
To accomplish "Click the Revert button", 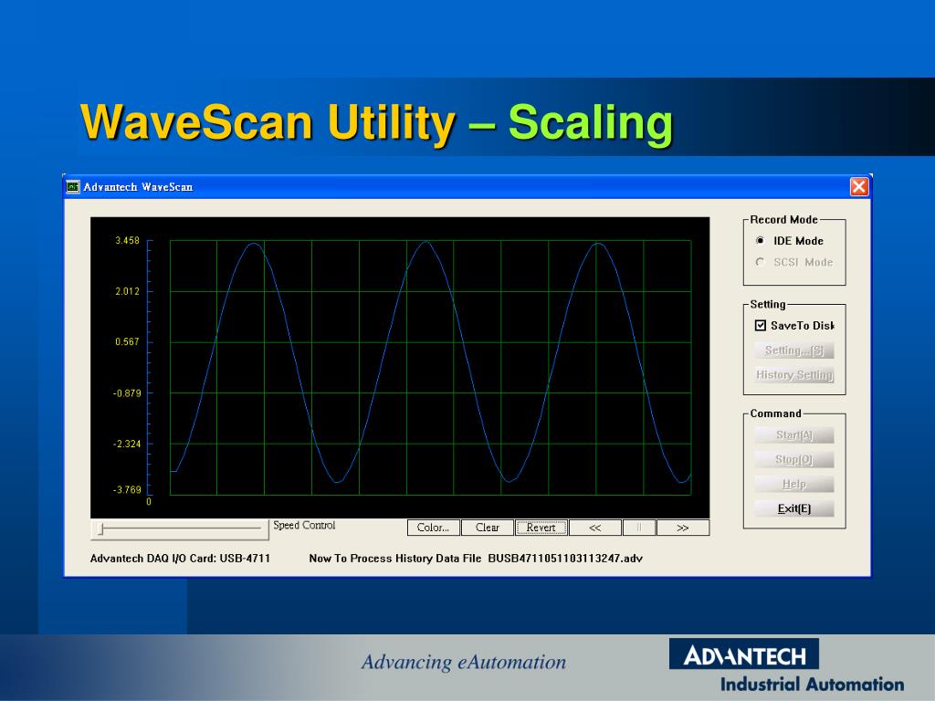I will click(x=541, y=528).
